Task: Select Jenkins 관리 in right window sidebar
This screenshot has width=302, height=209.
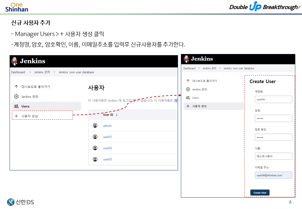Action: point(199,89)
